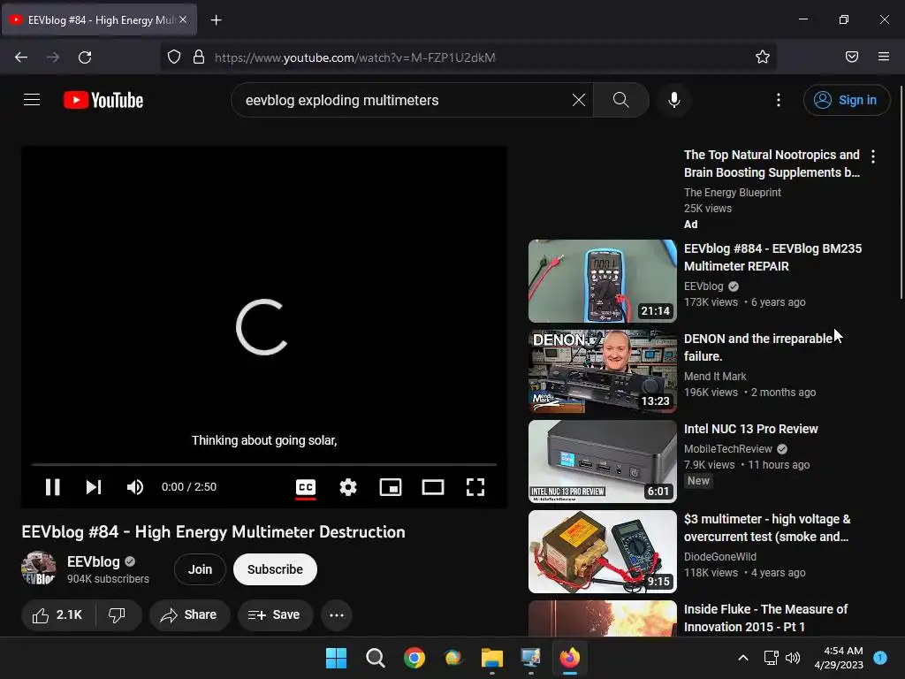The height and width of the screenshot is (679, 905).
Task: Open more actions ellipsis under video
Action: tap(337, 615)
